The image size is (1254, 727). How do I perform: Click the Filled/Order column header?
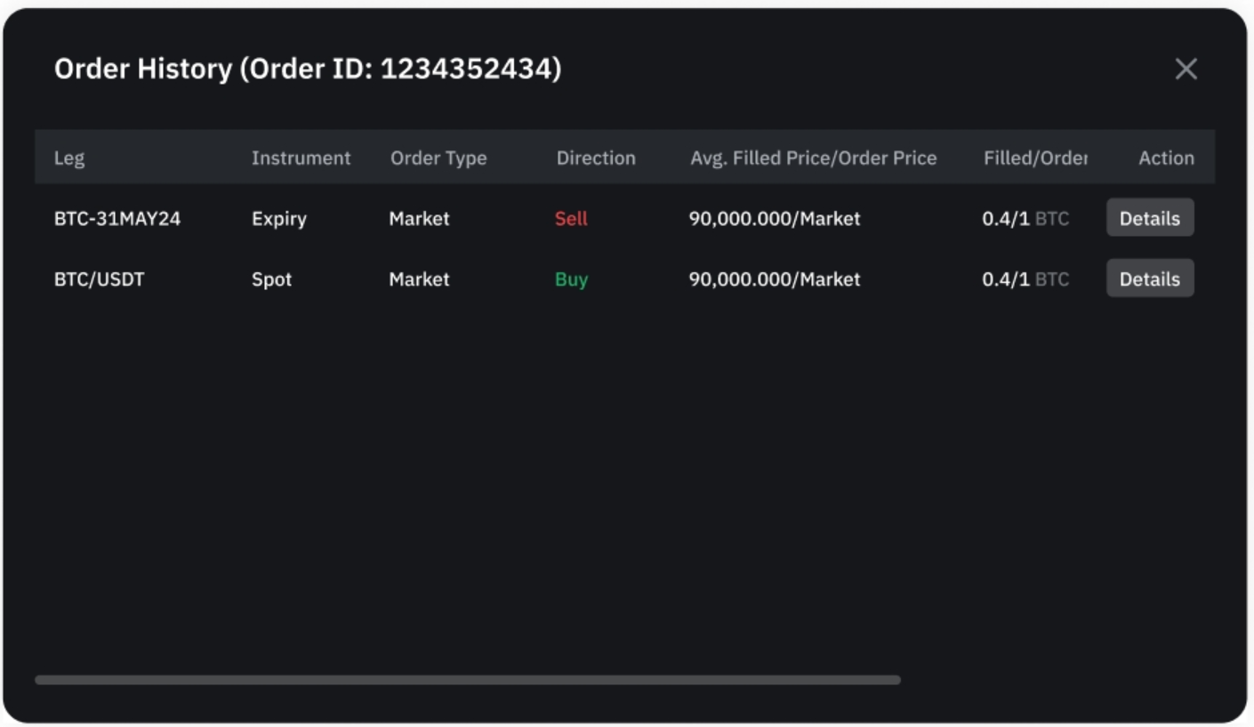tap(1035, 158)
